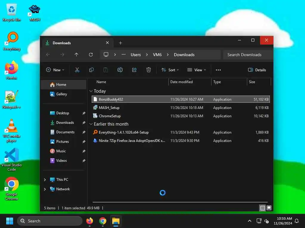305x228 pixels.
Task: Go up one folder level
Action: pos(77,55)
